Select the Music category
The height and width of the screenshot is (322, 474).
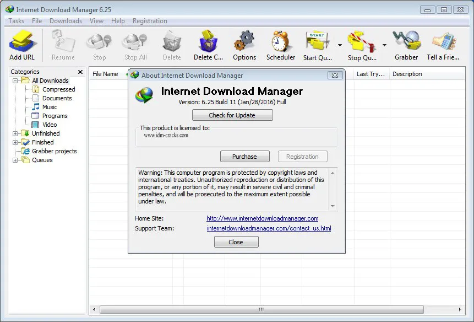(50, 107)
